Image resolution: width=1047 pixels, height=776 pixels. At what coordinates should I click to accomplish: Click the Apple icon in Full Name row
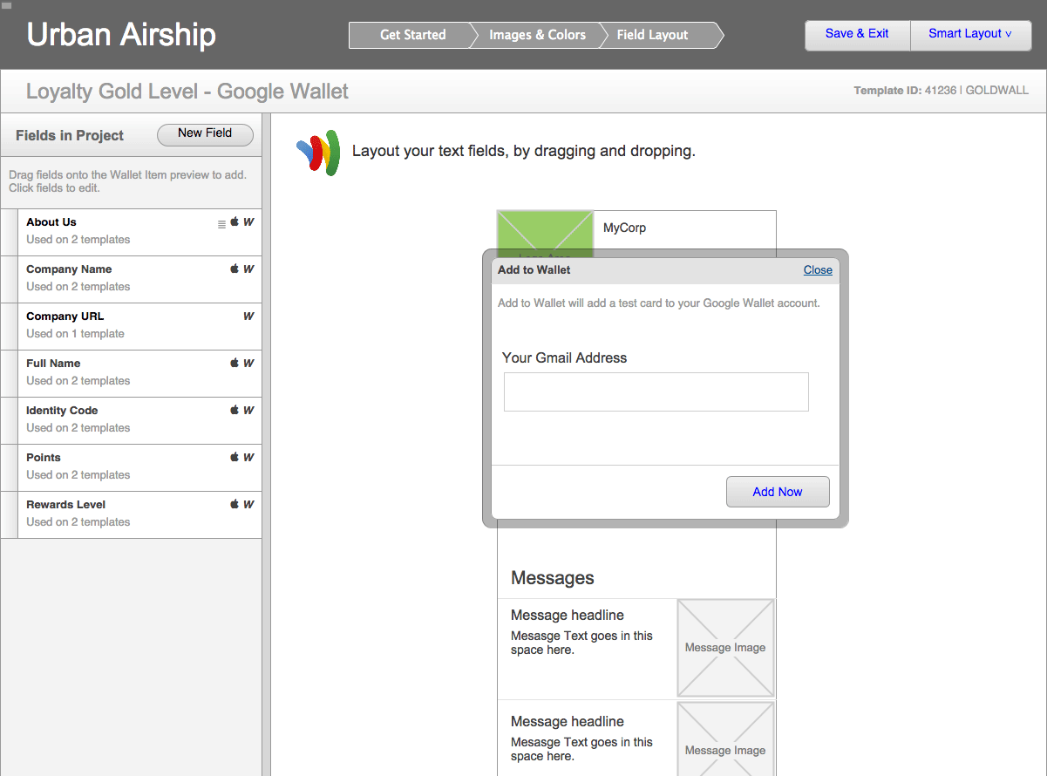[235, 364]
